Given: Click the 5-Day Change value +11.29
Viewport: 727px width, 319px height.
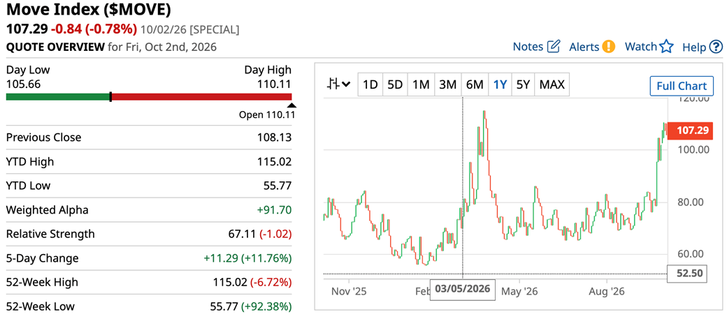Looking at the screenshot, I should pyautogui.click(x=221, y=258).
